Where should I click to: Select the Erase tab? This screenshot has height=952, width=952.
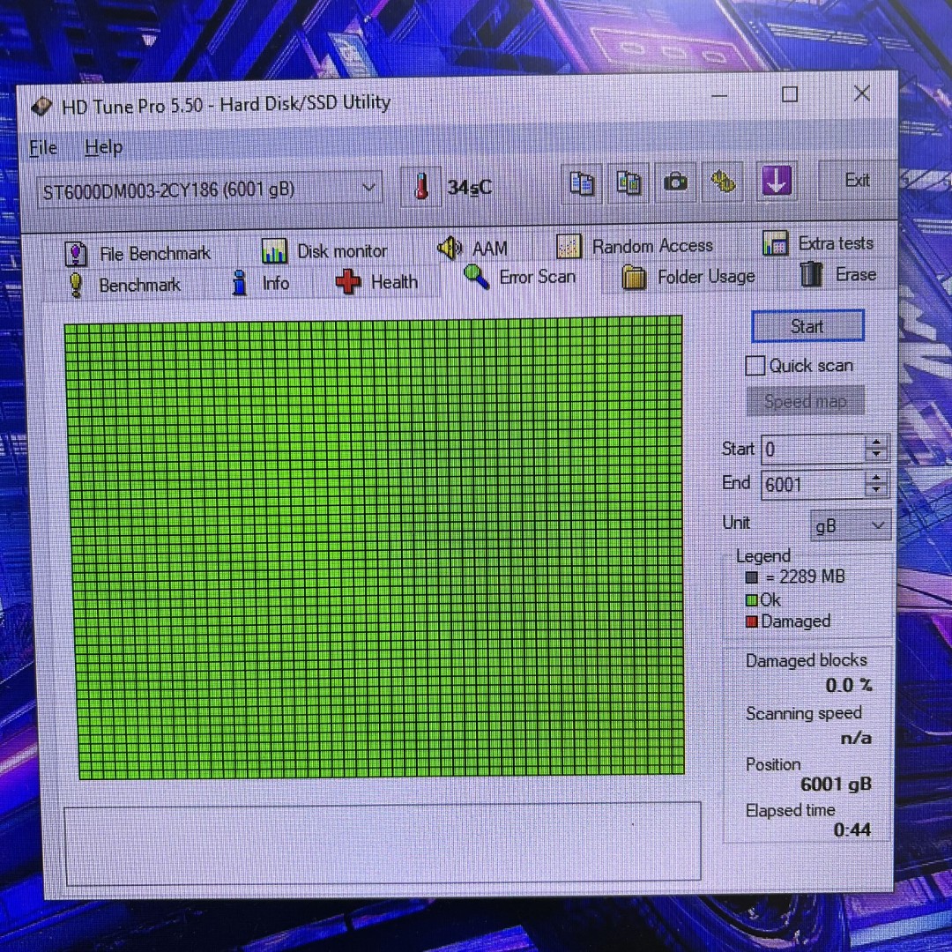(839, 275)
